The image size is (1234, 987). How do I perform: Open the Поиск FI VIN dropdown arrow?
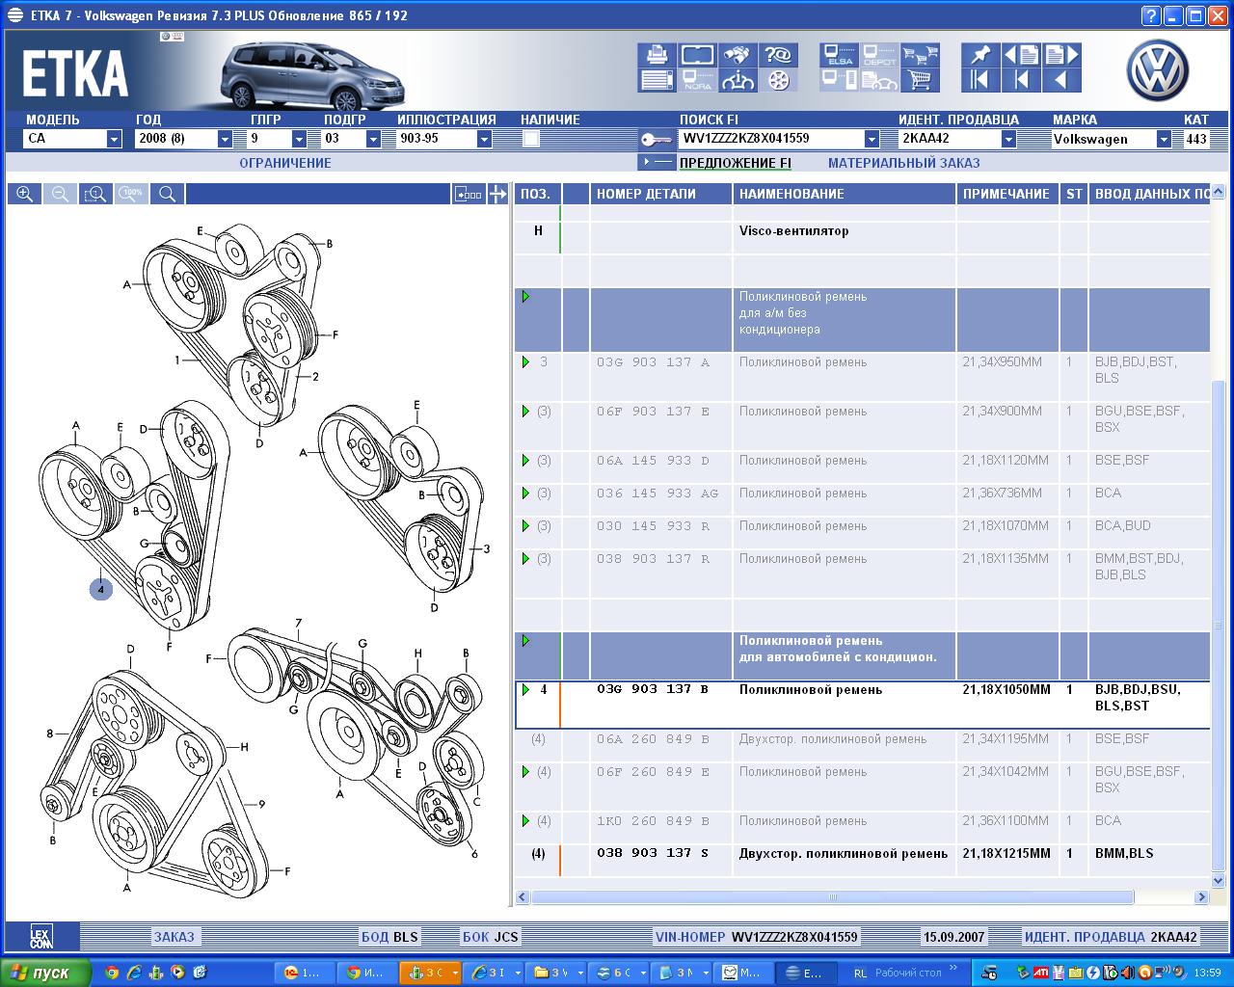click(872, 139)
